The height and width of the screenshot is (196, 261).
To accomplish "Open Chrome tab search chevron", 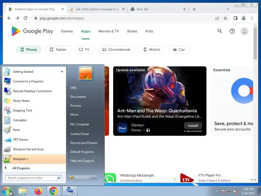I will (228, 9).
